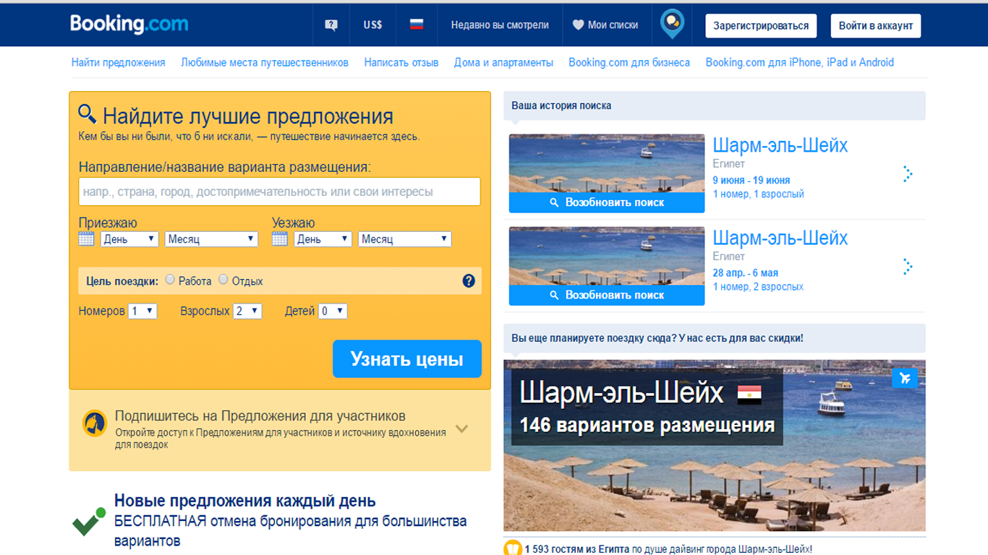The image size is (988, 555).
Task: Open the Взрослых adults dropdown
Action: click(247, 311)
